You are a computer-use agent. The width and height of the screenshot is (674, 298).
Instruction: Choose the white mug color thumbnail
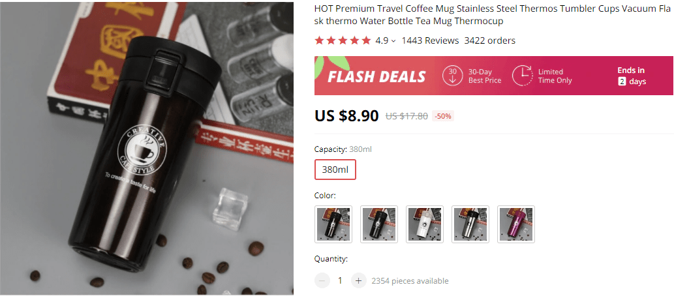(x=425, y=224)
